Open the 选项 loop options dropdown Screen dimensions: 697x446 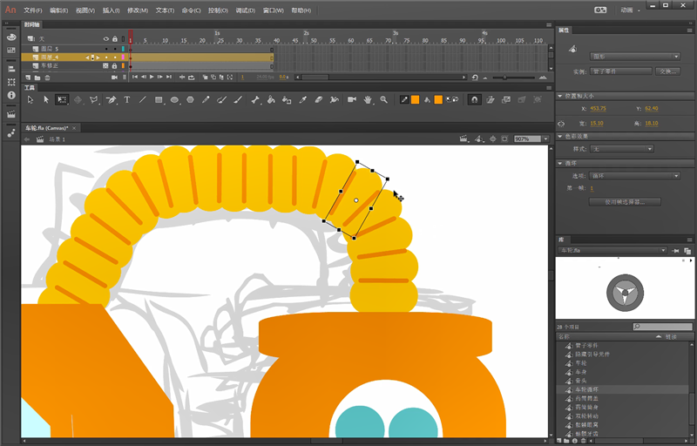(635, 176)
